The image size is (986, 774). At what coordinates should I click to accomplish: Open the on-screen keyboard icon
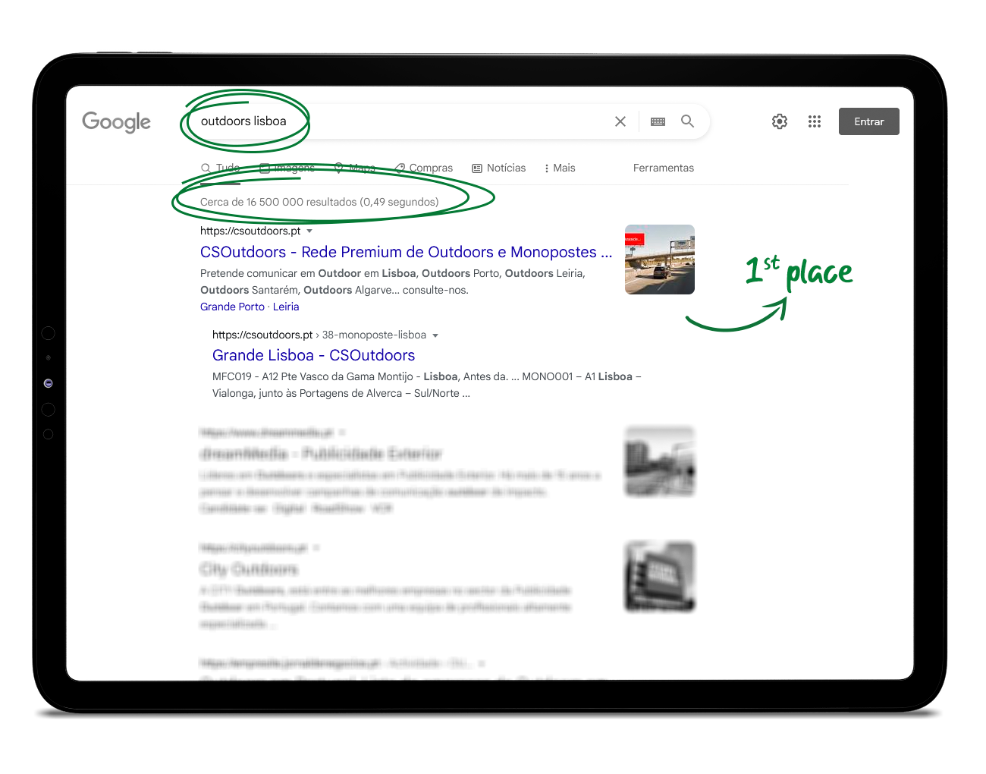658,121
